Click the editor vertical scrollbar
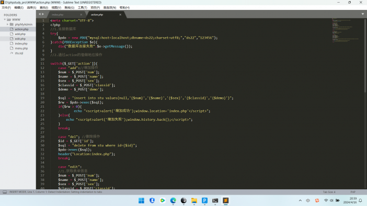The width and height of the screenshot is (367, 206). pos(365,56)
